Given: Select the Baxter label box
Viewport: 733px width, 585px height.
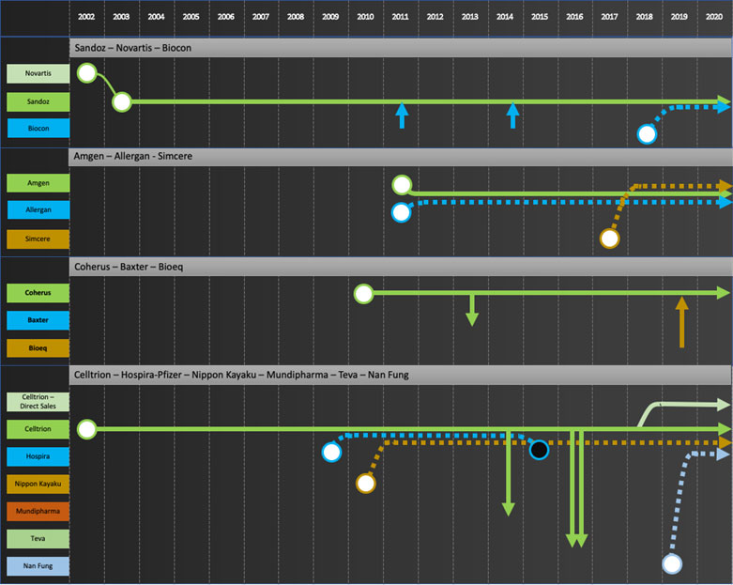Looking at the screenshot, I should click(x=38, y=320).
